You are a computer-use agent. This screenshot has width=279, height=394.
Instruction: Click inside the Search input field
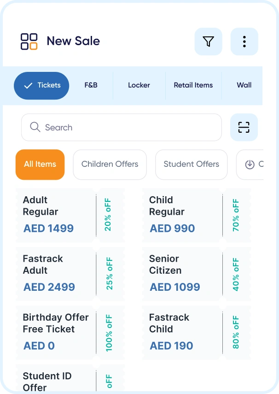point(120,127)
